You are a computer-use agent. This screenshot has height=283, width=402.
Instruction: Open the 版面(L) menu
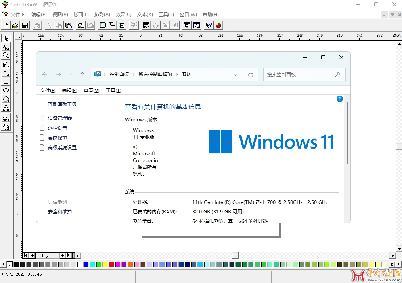tap(81, 15)
